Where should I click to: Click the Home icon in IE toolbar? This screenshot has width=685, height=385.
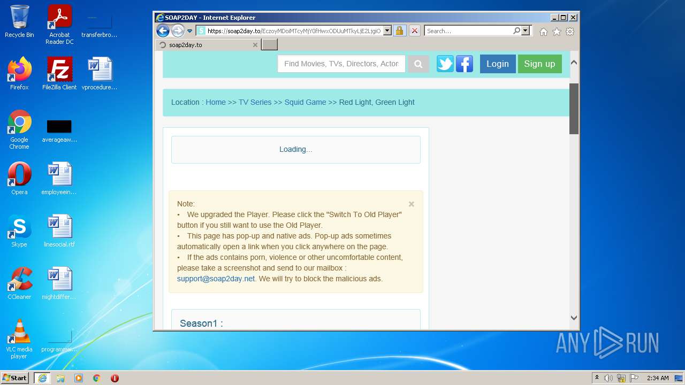(544, 32)
